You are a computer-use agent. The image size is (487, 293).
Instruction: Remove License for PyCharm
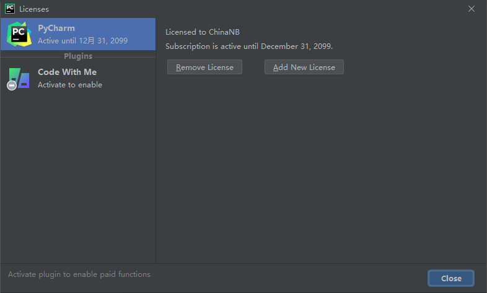[x=204, y=67]
